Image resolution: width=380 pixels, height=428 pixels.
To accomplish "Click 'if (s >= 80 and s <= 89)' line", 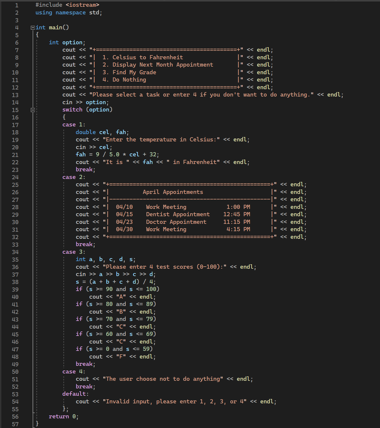I will pos(116,304).
